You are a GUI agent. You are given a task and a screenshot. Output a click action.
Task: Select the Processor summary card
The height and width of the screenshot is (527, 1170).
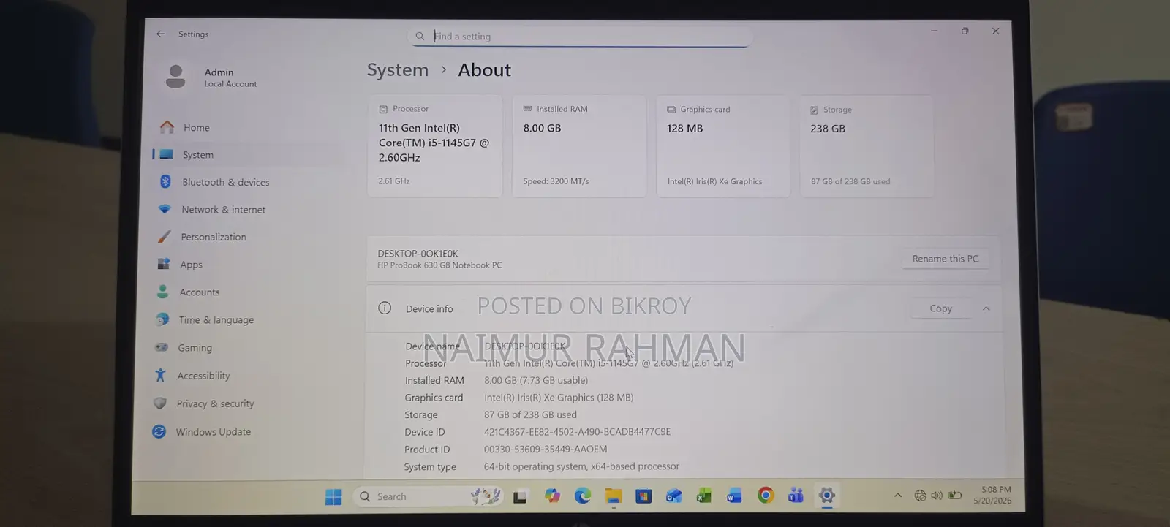pos(434,146)
